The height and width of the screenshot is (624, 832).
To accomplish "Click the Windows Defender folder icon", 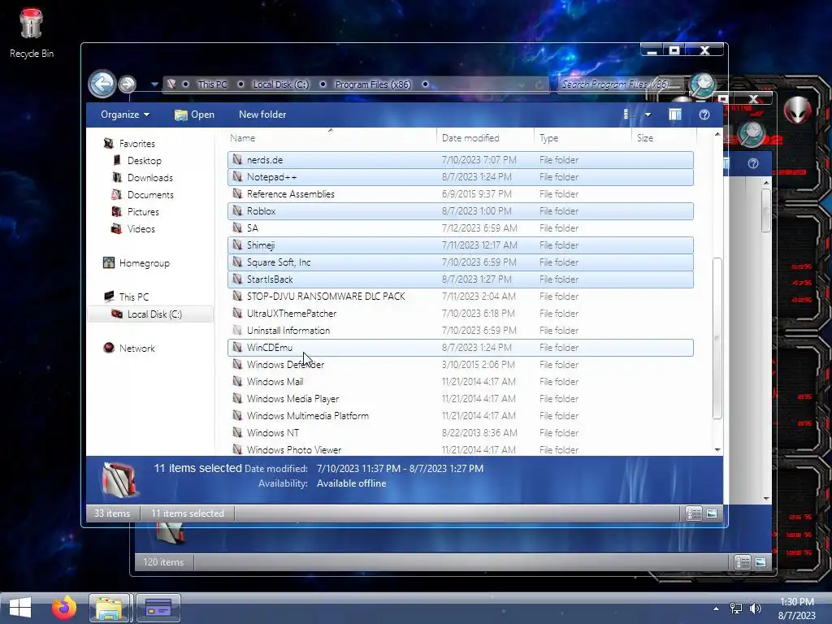I will (237, 365).
